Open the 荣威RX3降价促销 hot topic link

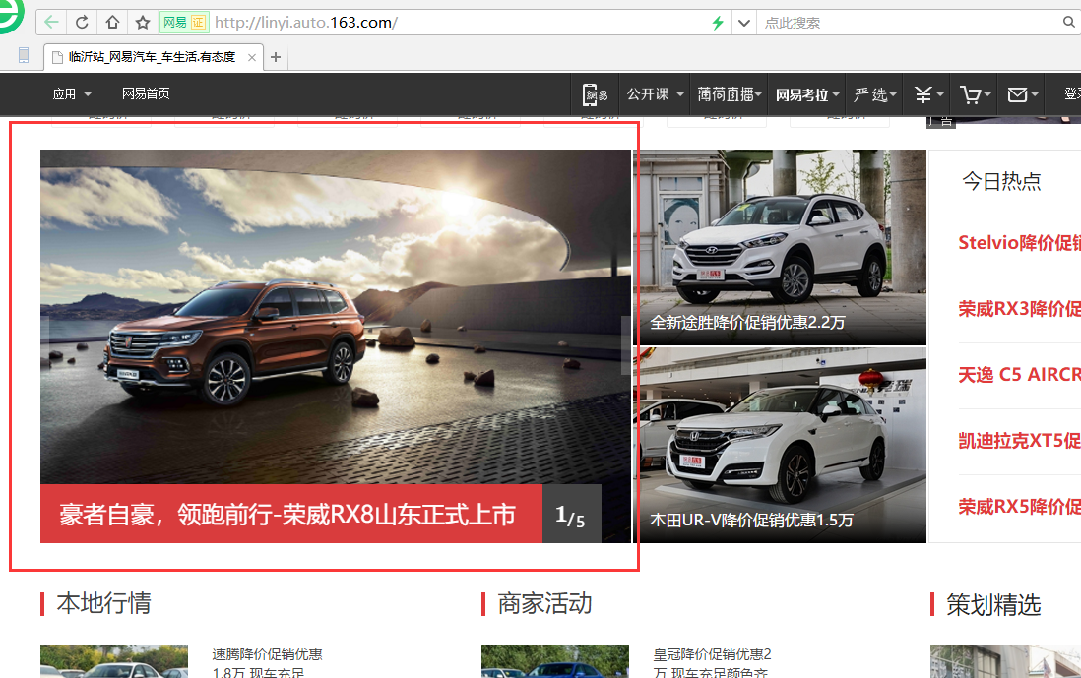pyautogui.click(x=1020, y=309)
